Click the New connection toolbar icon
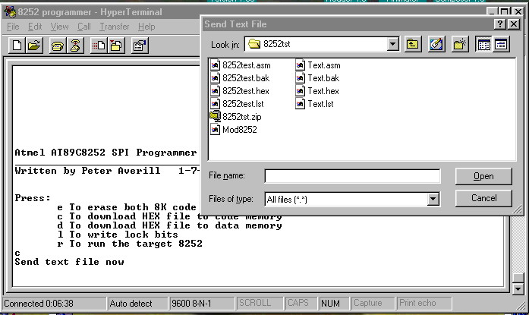 17,46
